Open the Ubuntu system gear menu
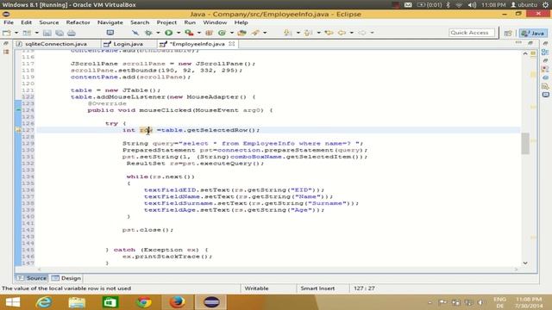This screenshot has height=310, width=552. pyautogui.click(x=546, y=5)
